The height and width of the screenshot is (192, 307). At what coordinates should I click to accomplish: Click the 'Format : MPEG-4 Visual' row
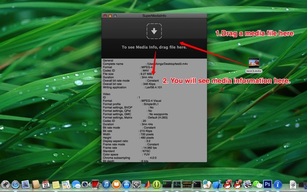(x=132, y=101)
